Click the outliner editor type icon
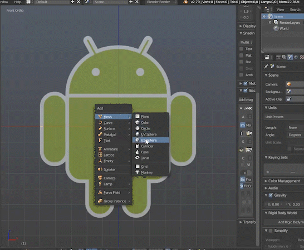 coord(268,9)
